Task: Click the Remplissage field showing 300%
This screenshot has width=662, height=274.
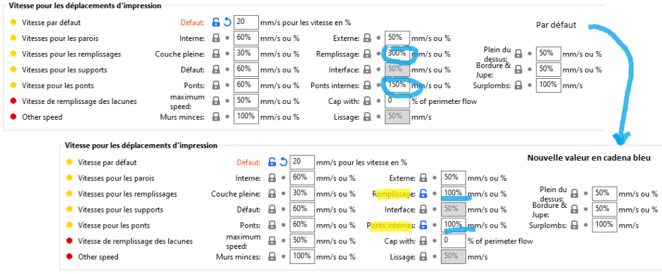Action: click(397, 54)
